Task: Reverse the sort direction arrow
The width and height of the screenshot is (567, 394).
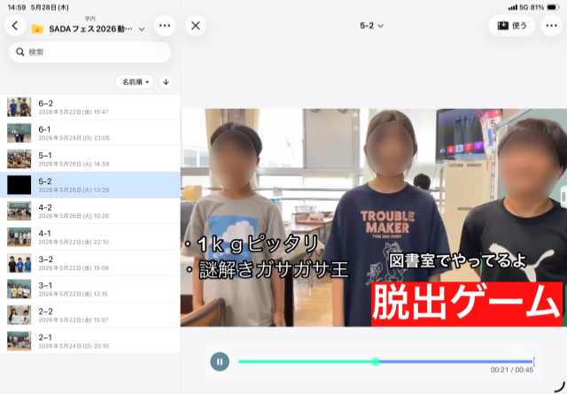Action: [x=166, y=82]
